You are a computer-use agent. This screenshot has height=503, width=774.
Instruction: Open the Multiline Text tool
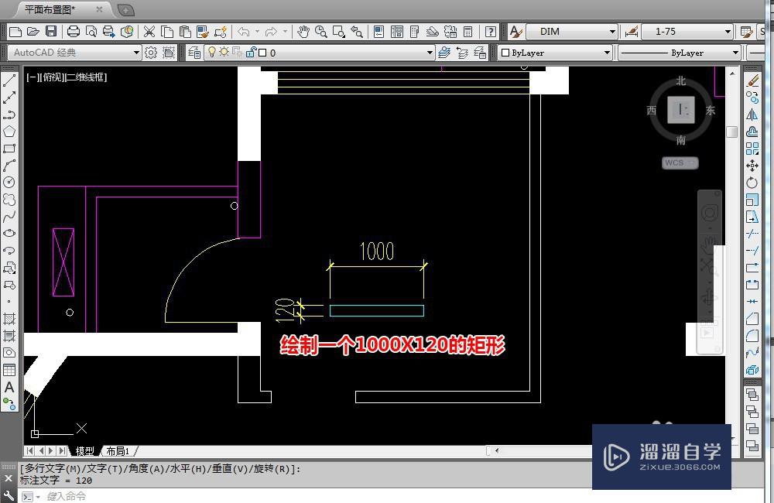tap(9, 387)
